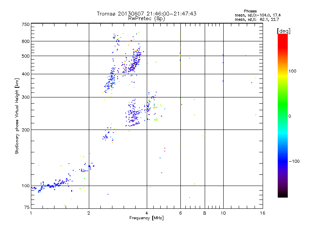309x232 pixels.
Task: Select the mean, sd,O: -104.0, 17.4 line
Action: (258, 15)
